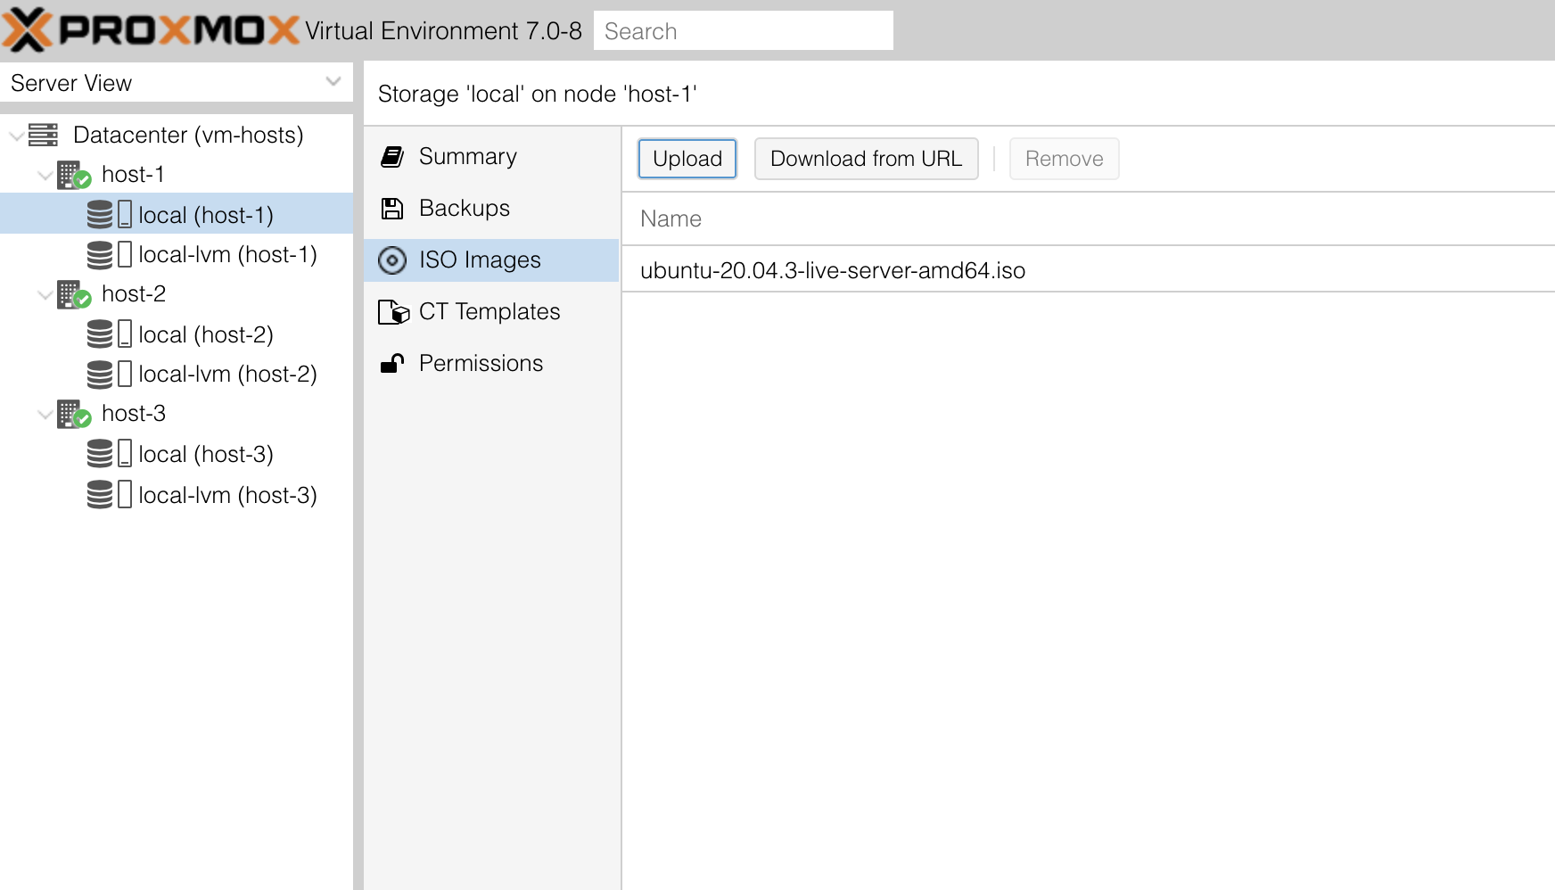Click Download from URL button

867,159
